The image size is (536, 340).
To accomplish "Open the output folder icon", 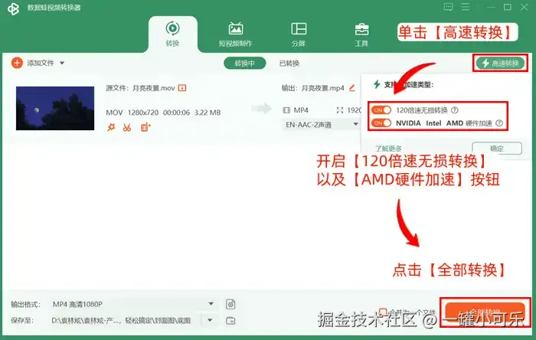I will [230, 321].
